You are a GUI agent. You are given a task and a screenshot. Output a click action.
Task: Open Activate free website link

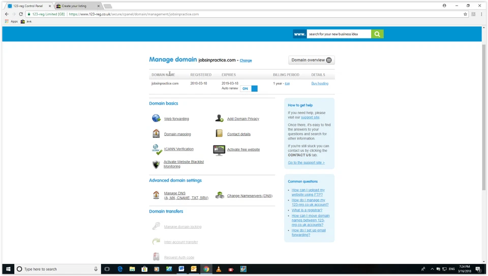click(x=243, y=149)
